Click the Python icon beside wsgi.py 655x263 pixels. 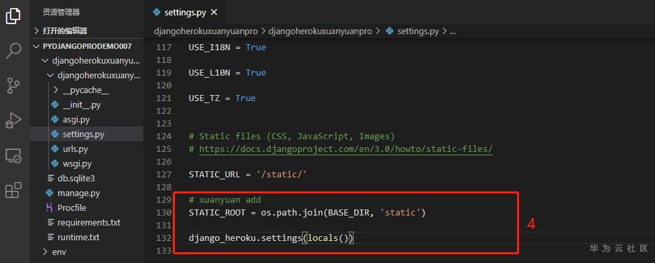pyautogui.click(x=55, y=164)
